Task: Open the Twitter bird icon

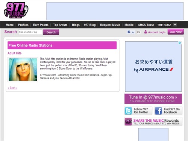Action: pos(128,111)
